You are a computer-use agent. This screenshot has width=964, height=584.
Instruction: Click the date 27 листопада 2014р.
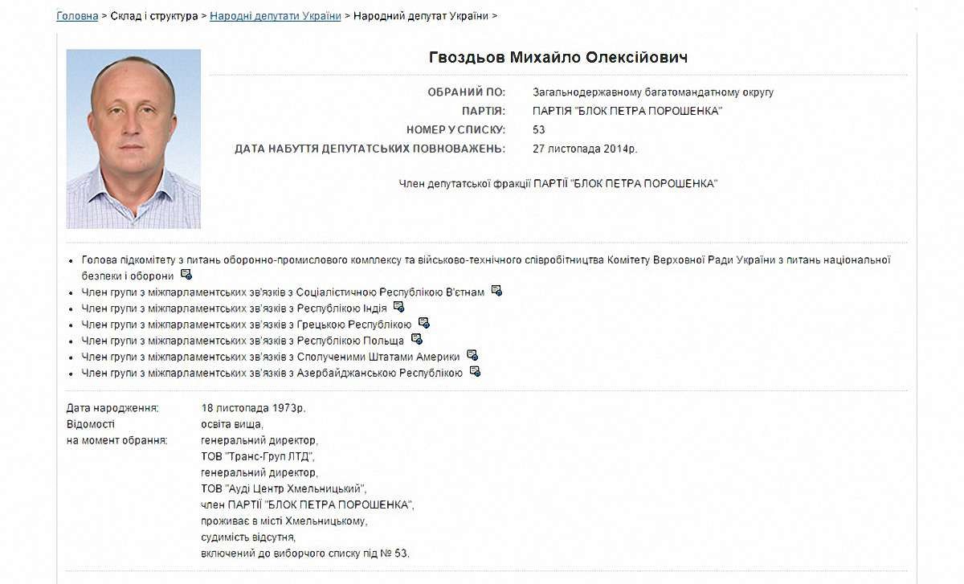point(585,149)
